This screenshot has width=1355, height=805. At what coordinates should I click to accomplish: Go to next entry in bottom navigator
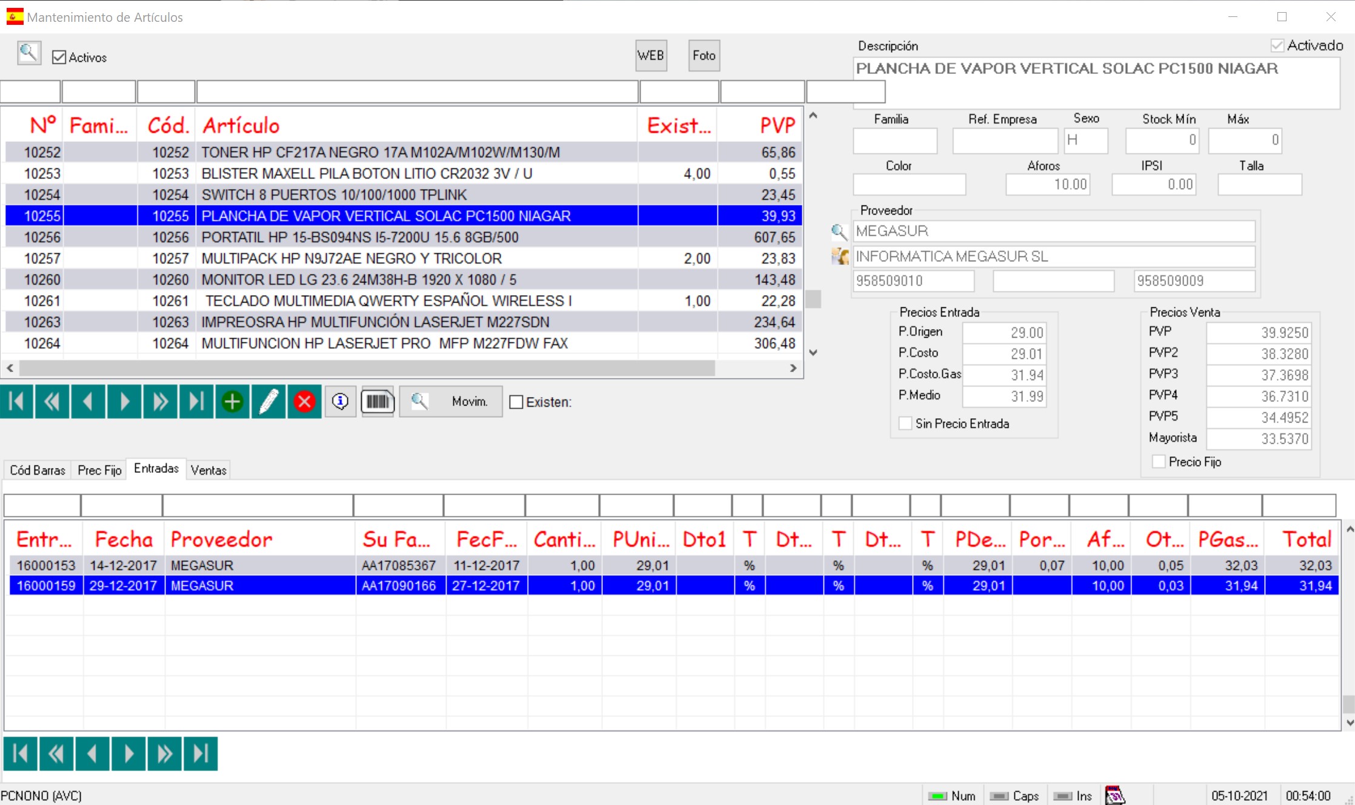(128, 753)
